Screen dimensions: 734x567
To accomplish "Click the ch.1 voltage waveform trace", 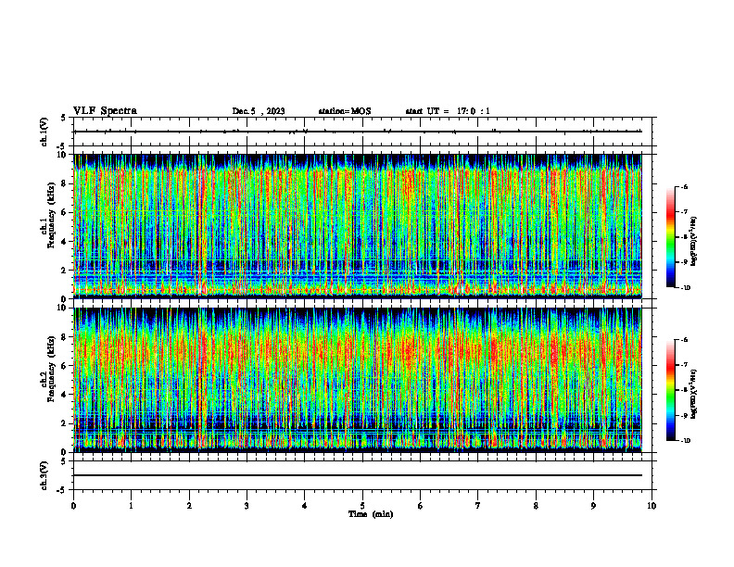I will 358,132.
